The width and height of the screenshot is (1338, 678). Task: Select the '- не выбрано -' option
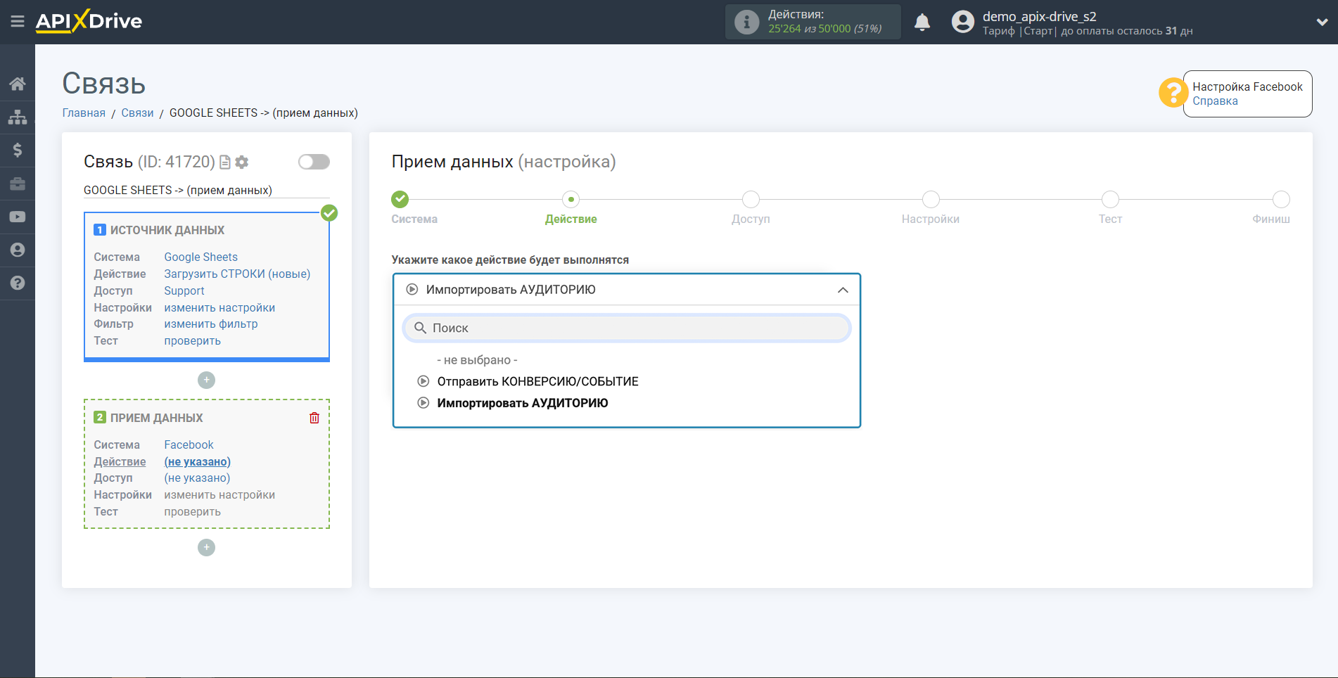tap(477, 360)
